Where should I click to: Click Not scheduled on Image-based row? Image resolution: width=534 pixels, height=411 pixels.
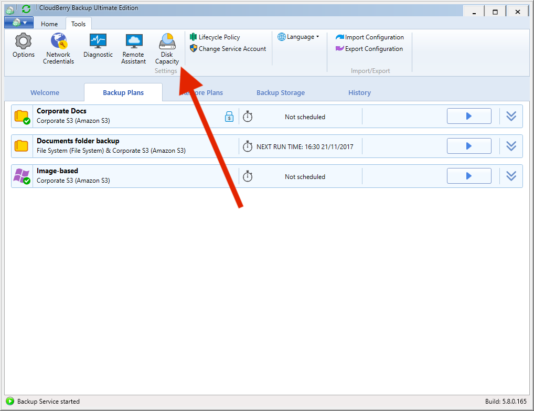click(305, 177)
